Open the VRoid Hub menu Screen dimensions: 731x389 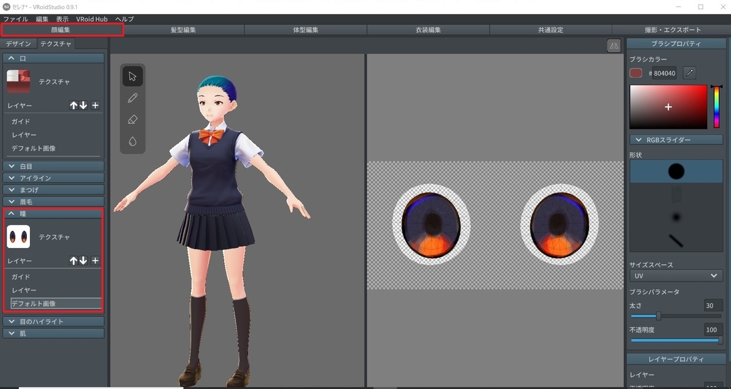(91, 19)
